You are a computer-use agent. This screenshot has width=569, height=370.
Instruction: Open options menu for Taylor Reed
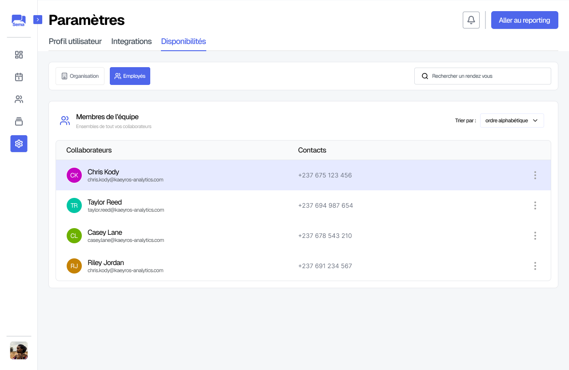(x=535, y=205)
